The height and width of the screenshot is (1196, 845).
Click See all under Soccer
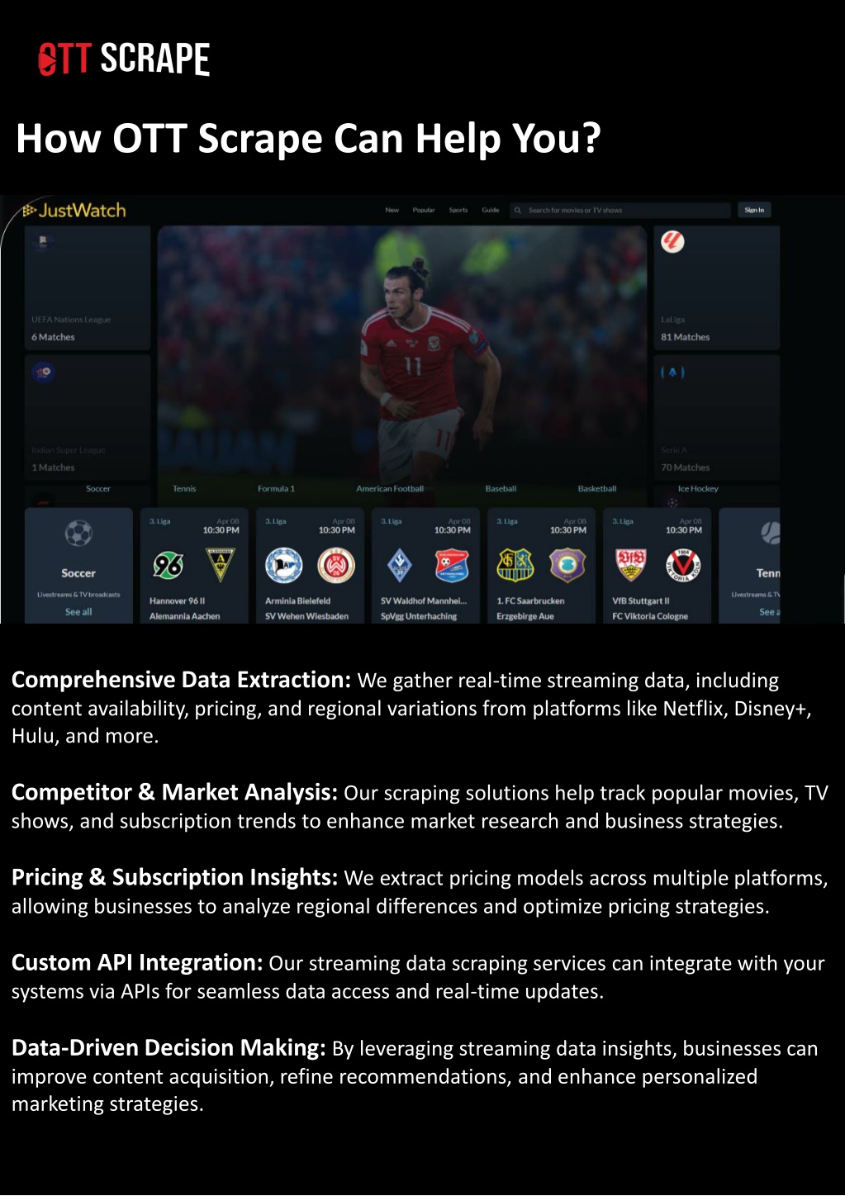pyautogui.click(x=78, y=612)
